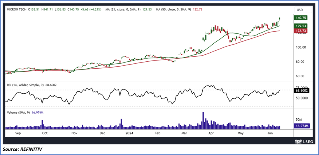Screen dimensions: 319x155
Task: Click the 50M volume axis label
Action: click(299, 120)
